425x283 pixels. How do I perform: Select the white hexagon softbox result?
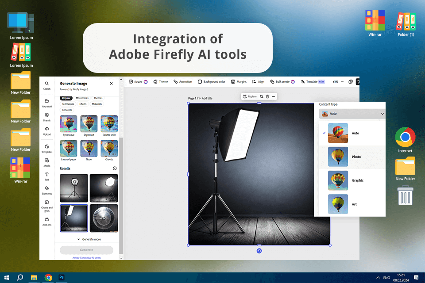[104, 188]
